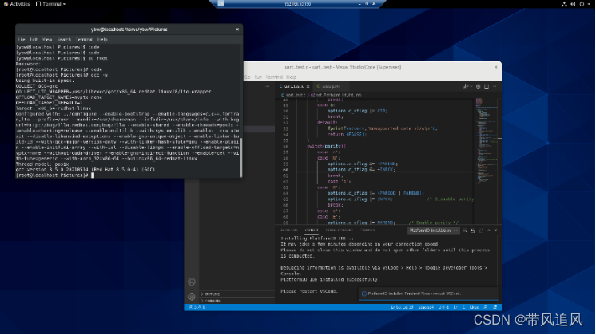
Task: Click the 'Please restart VSCode.' output line
Action: pyautogui.click(x=309, y=291)
